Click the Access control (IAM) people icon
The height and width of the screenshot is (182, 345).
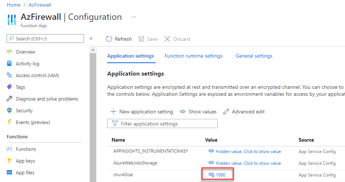(10, 75)
